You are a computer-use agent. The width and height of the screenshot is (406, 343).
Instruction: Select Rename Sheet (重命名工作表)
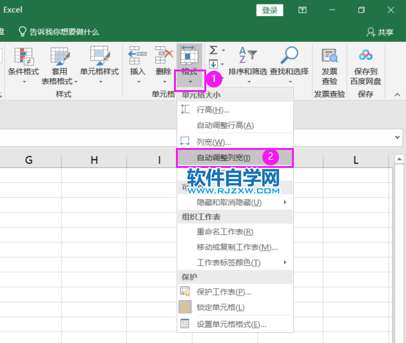235,232
